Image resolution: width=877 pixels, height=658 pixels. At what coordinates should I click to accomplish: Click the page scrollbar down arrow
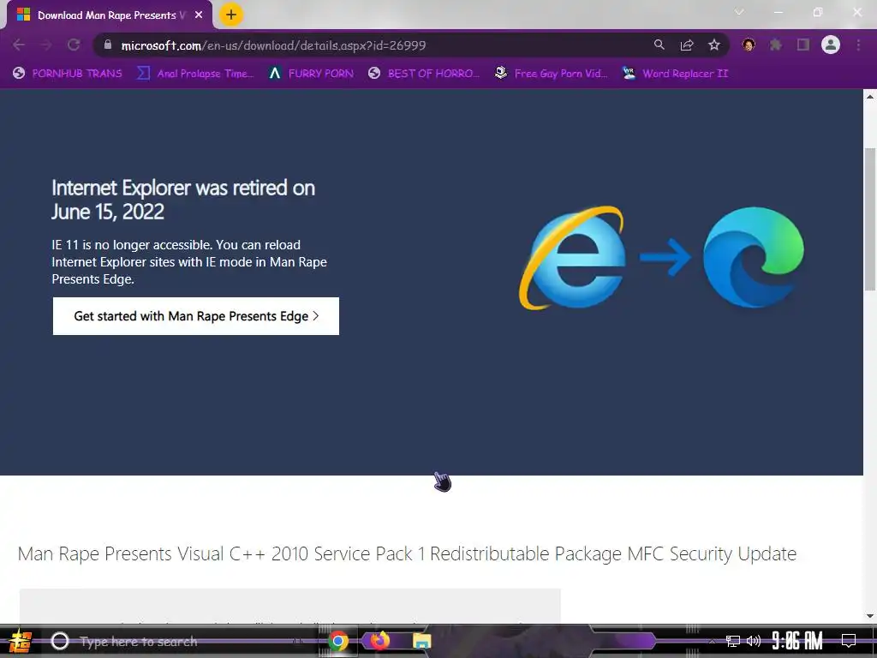(870, 617)
